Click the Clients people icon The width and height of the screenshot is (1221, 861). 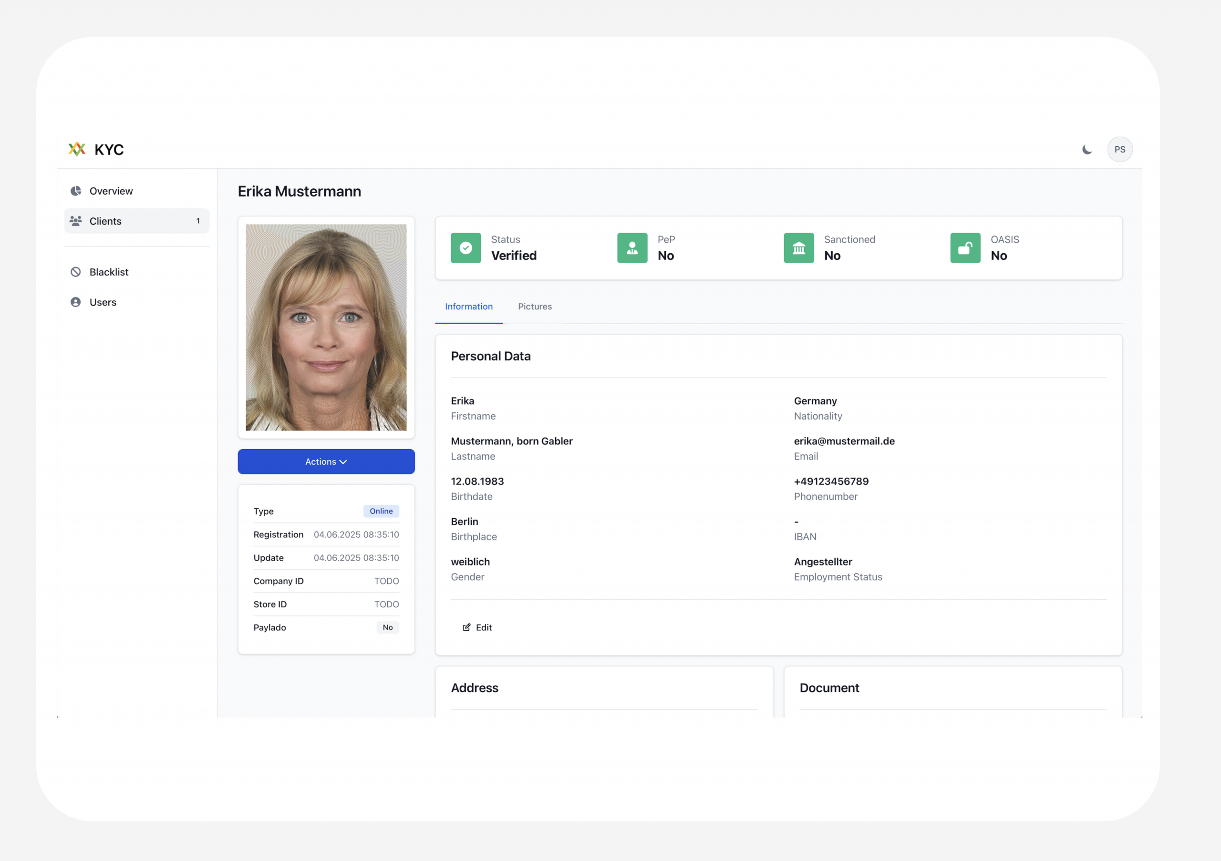click(x=76, y=221)
